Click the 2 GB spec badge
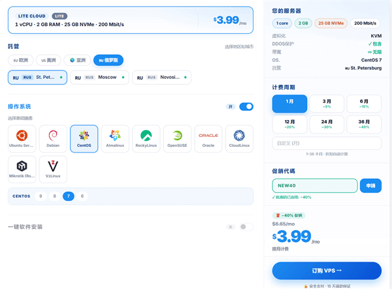 click(x=303, y=23)
